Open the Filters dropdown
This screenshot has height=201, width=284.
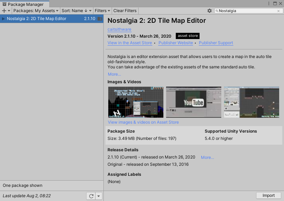coord(102,11)
